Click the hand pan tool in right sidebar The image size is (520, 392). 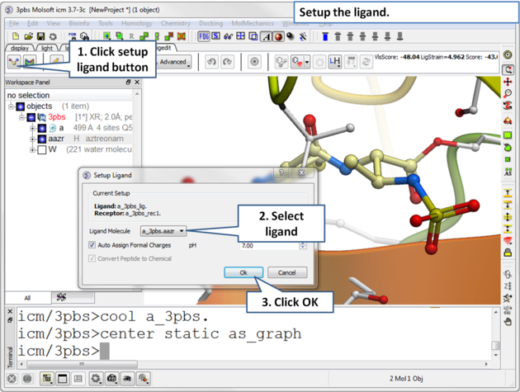coord(508,323)
